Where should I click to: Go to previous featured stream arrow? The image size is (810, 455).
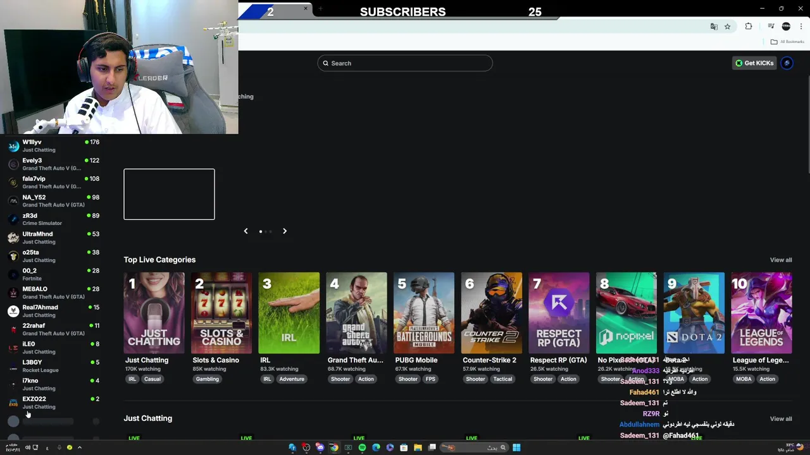pyautogui.click(x=246, y=231)
